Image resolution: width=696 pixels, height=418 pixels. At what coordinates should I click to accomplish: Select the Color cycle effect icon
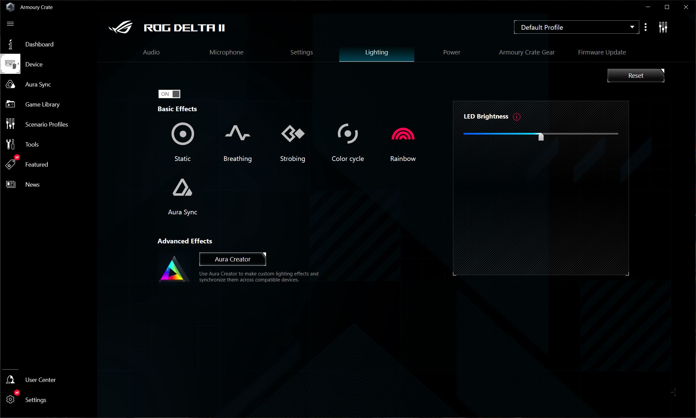click(x=348, y=134)
